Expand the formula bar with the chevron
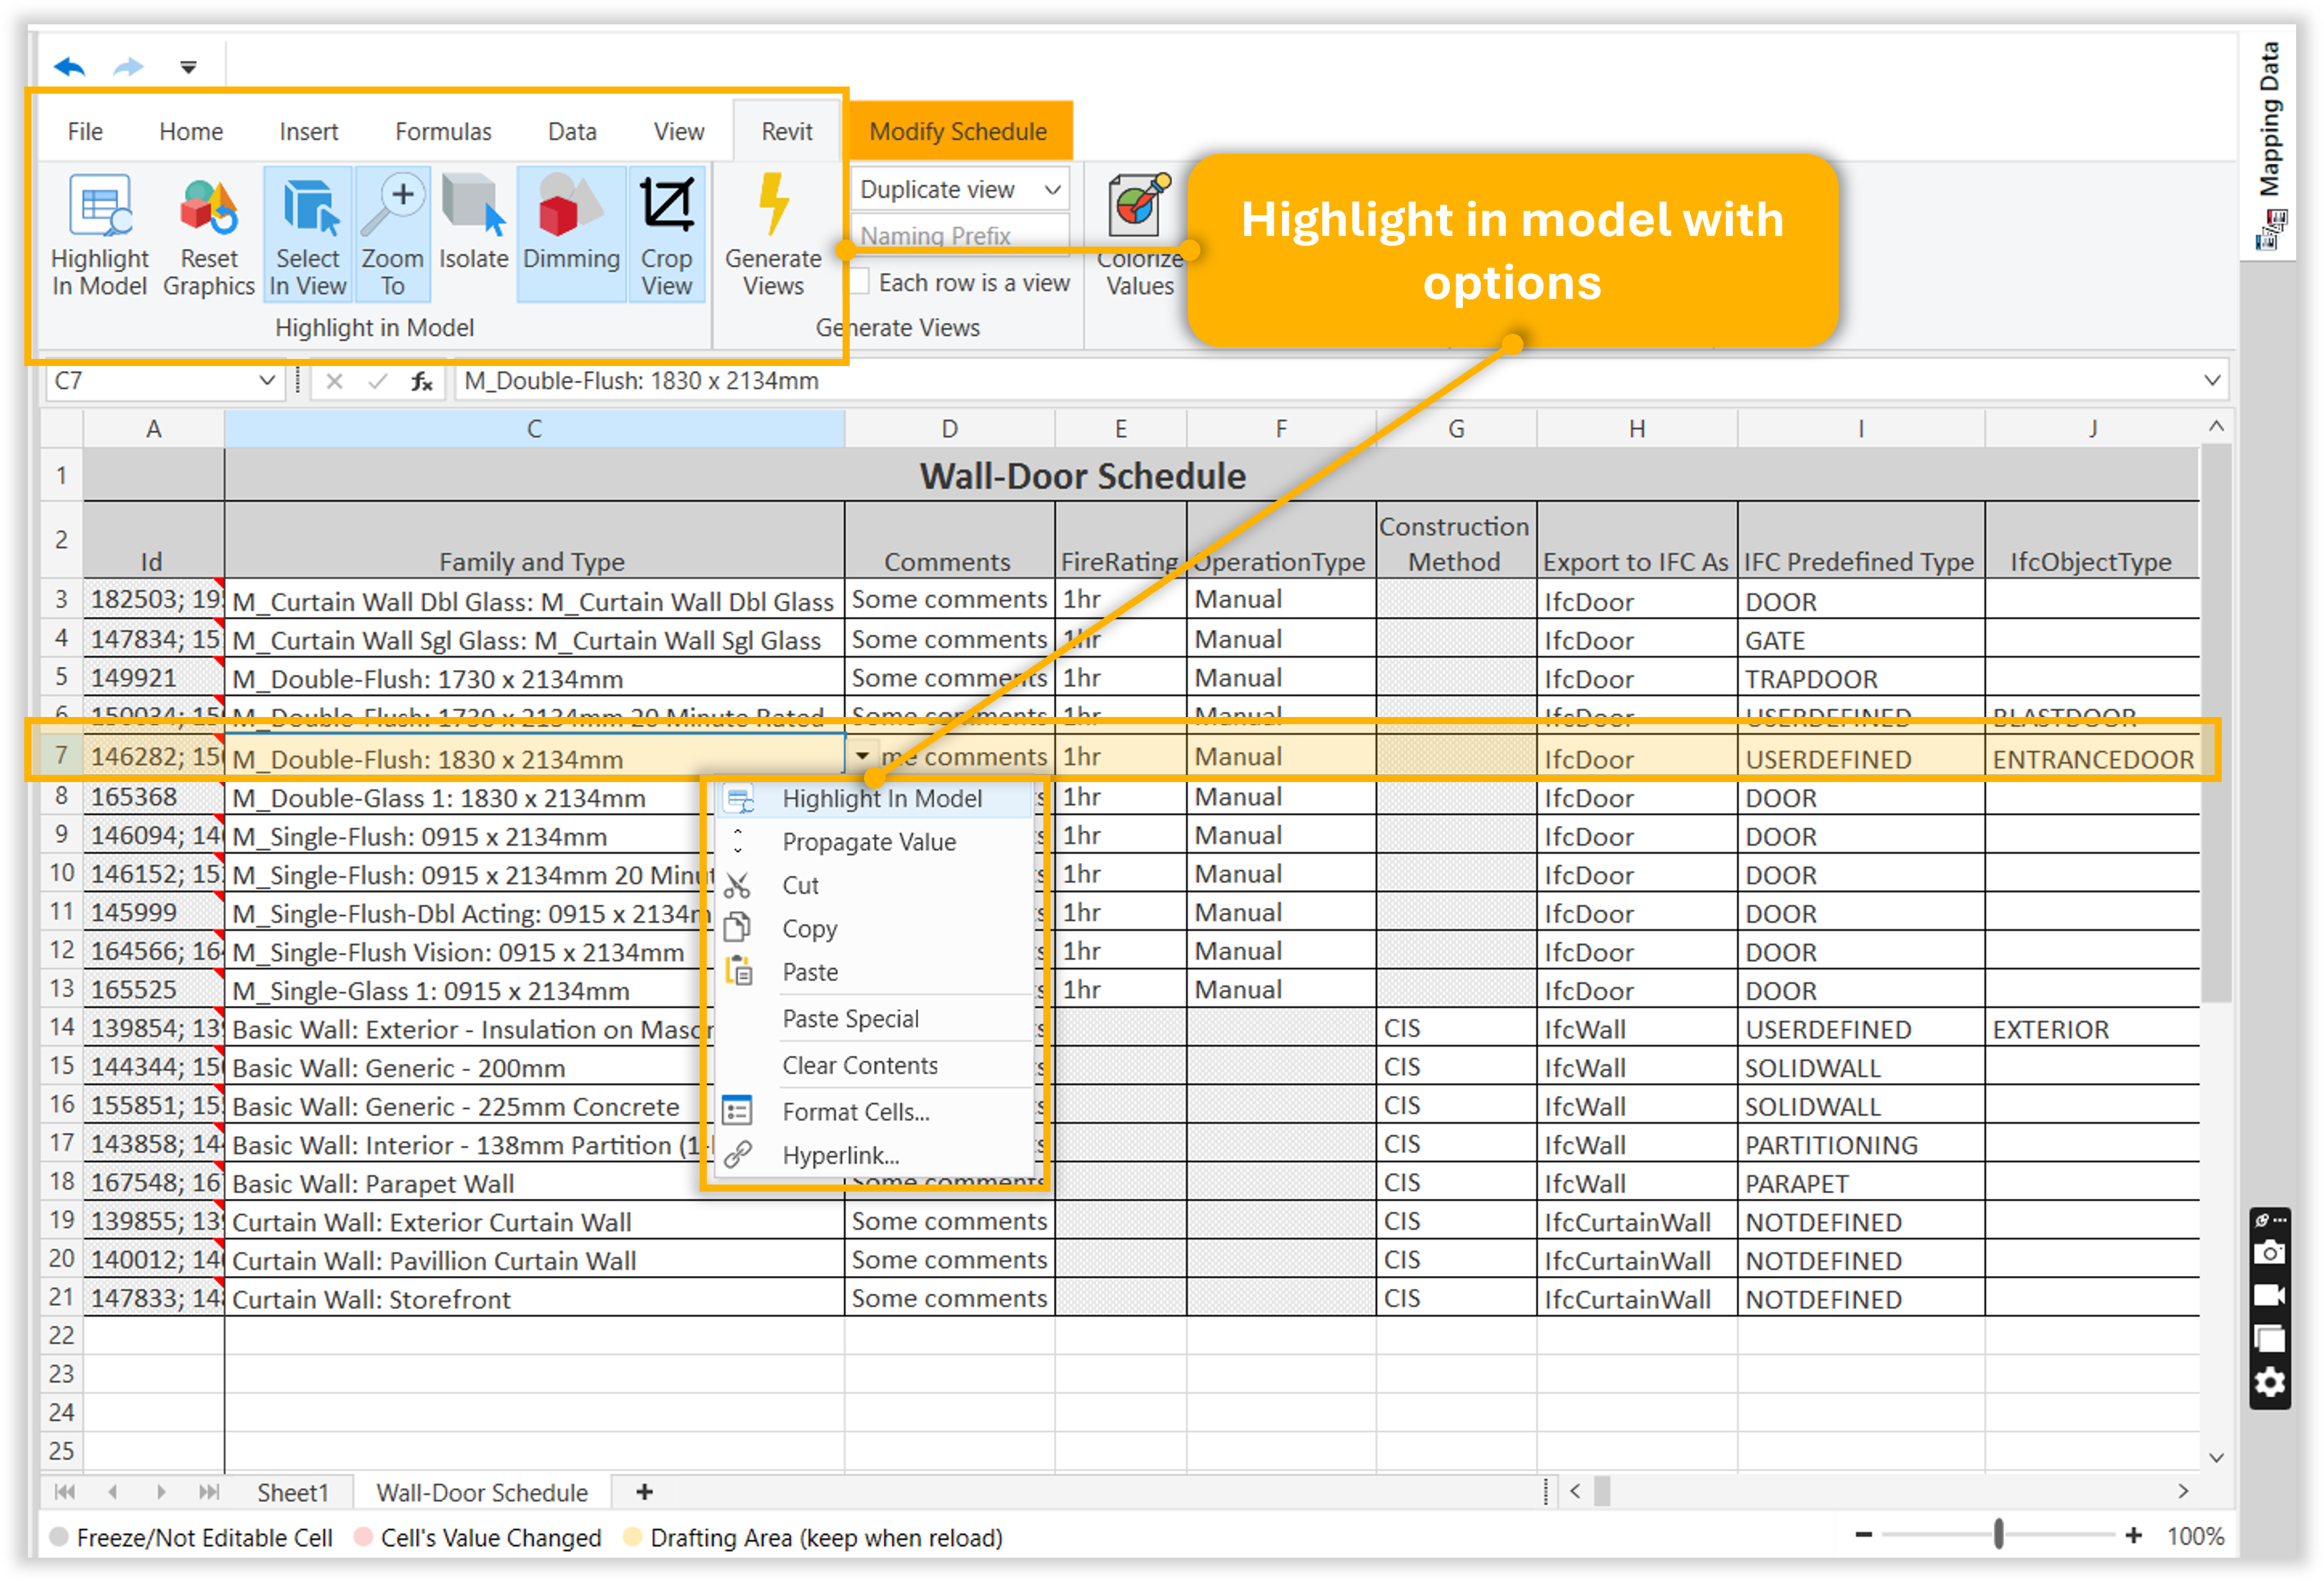The height and width of the screenshot is (1582, 2324). coord(2211,380)
